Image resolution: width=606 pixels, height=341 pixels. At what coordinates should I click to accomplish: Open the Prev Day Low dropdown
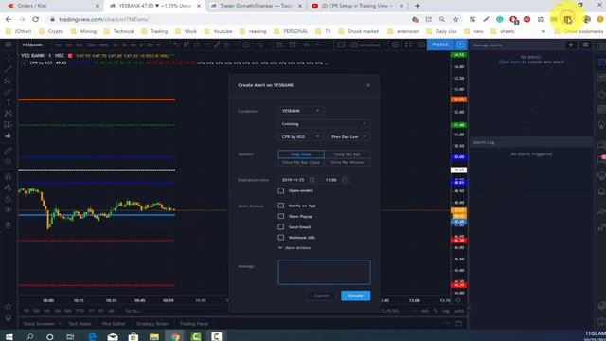pyautogui.click(x=348, y=136)
